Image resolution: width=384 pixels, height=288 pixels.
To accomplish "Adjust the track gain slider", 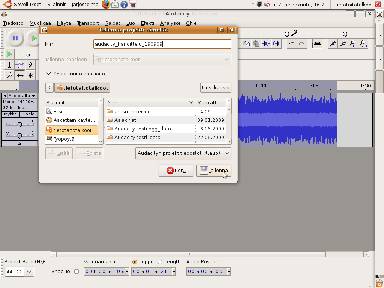I will click(x=19, y=124).
